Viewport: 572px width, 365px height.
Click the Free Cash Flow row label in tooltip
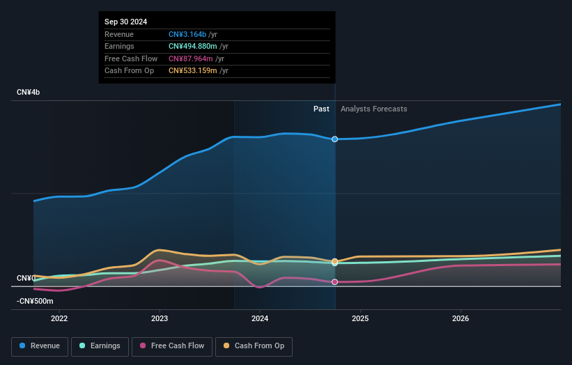click(x=131, y=59)
